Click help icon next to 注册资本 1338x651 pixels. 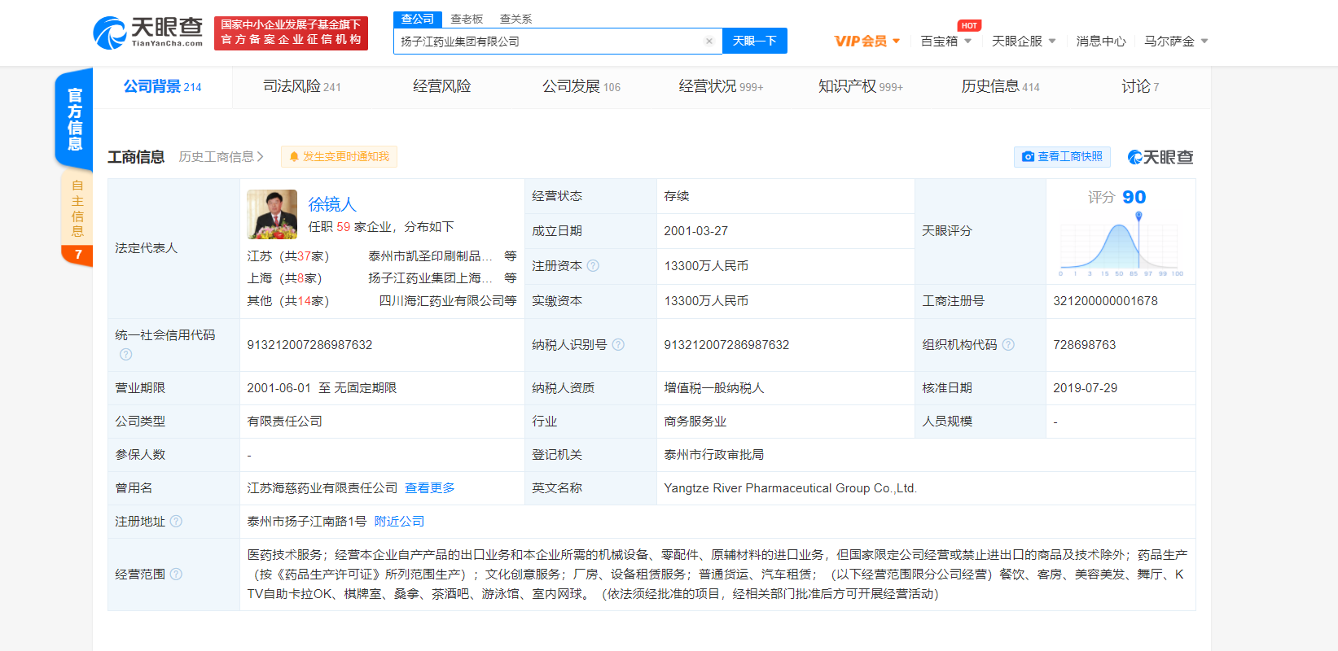593,265
